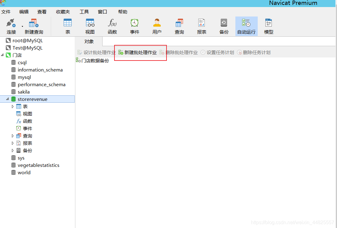Screen dimensions: 337x228
Task: Open the 工具 tools menu
Action: point(84,12)
